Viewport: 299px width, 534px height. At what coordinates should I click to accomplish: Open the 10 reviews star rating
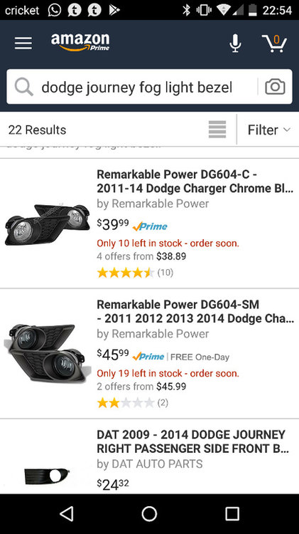pyautogui.click(x=135, y=273)
